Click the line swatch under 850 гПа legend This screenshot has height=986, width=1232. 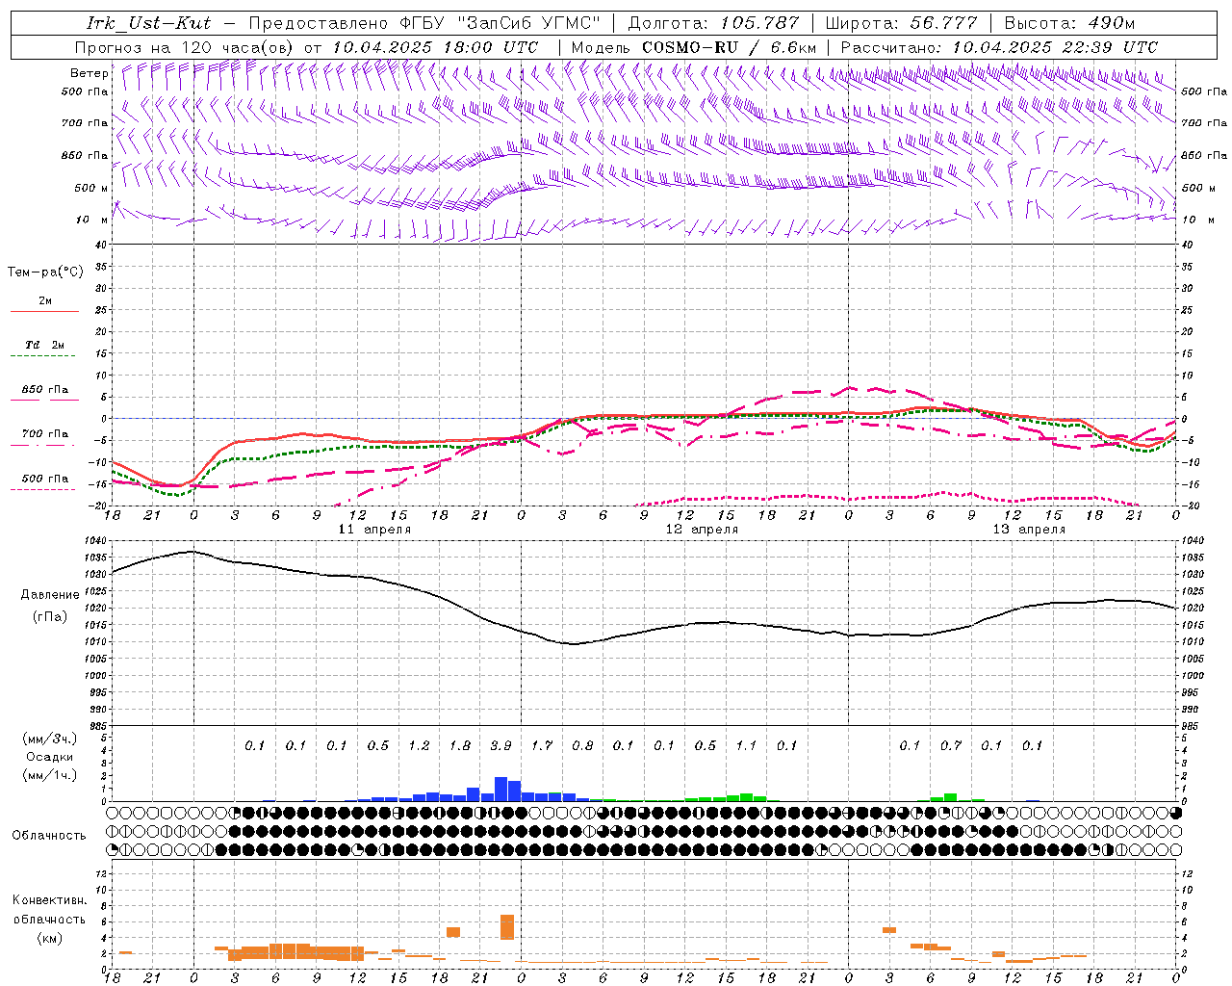click(x=44, y=400)
